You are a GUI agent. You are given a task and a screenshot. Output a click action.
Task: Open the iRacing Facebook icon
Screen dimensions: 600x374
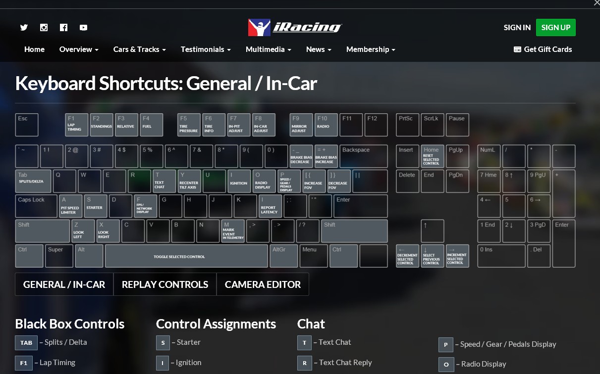pos(63,28)
